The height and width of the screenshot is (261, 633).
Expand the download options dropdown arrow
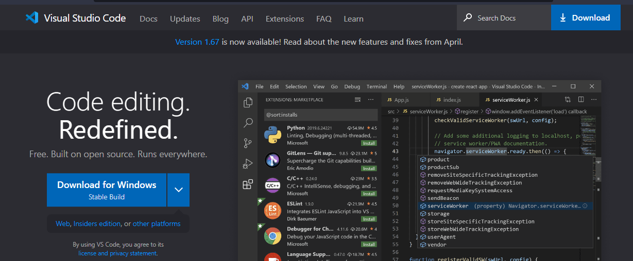point(178,190)
